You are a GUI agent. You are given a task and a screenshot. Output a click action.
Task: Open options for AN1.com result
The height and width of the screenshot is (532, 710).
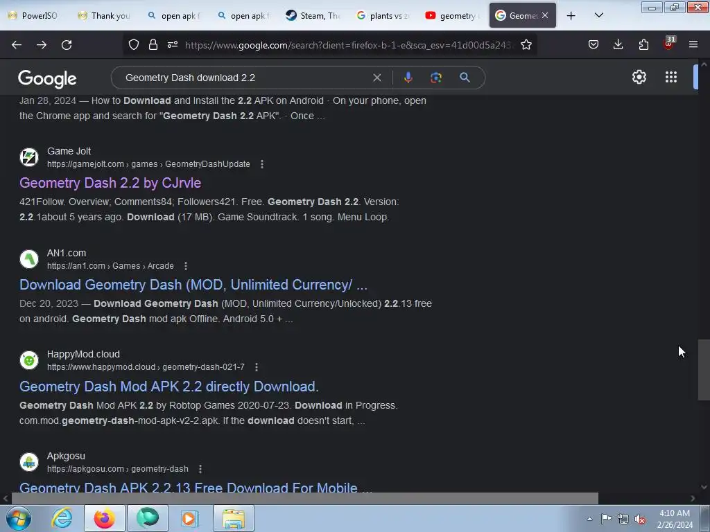pos(186,266)
